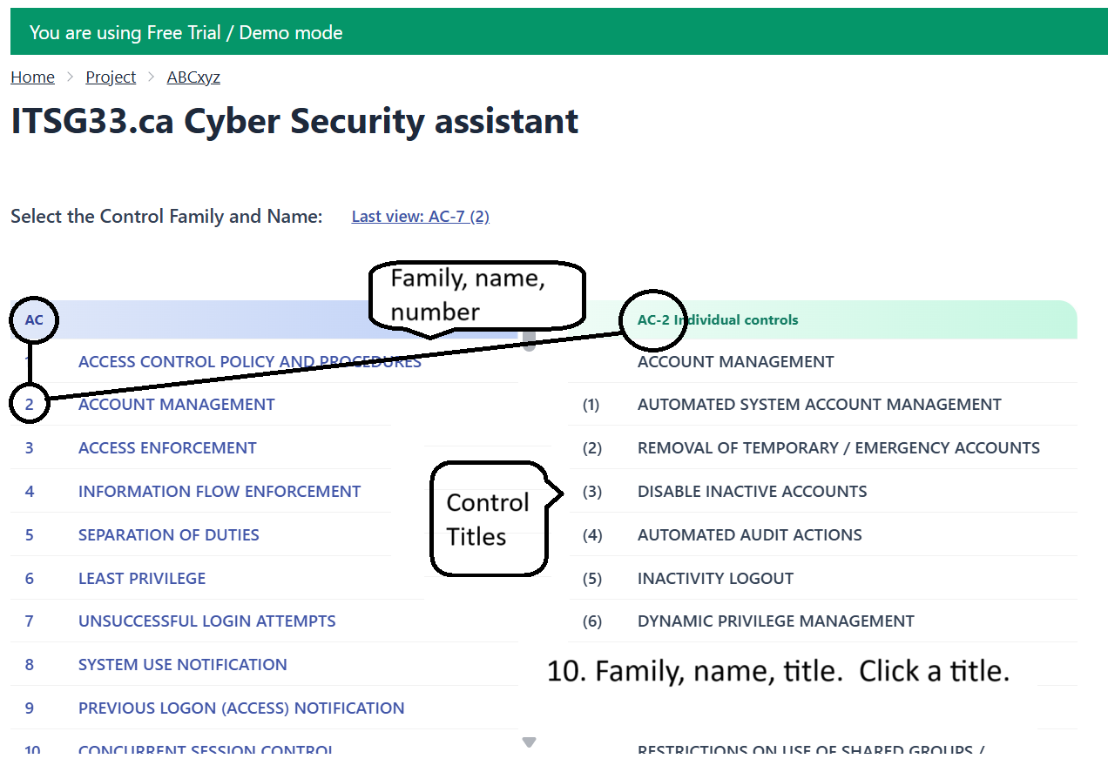Open the Project breadcrumb link
The image size is (1108, 772).
[x=111, y=77]
